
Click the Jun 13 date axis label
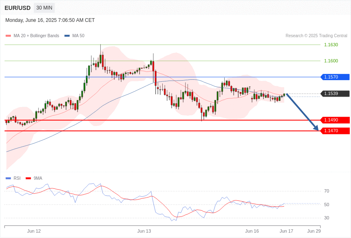point(144,231)
